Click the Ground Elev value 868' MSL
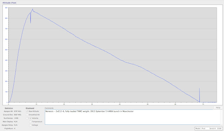 (x=18, y=115)
